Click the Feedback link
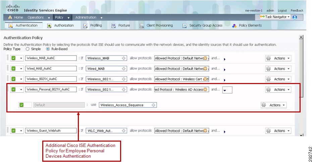The height and width of the screenshot is (162, 312). 297,10
